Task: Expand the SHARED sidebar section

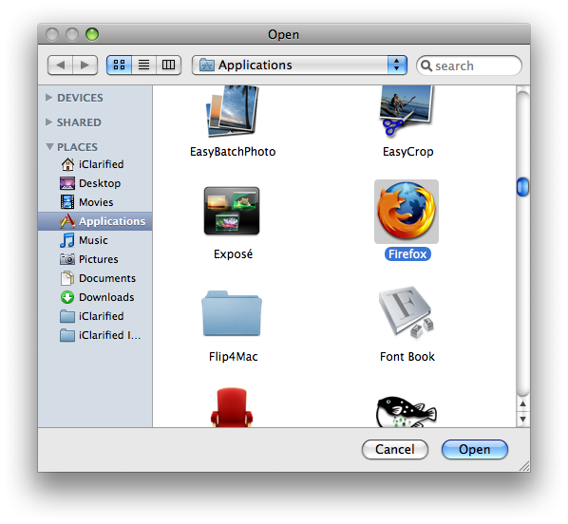Action: click(48, 122)
